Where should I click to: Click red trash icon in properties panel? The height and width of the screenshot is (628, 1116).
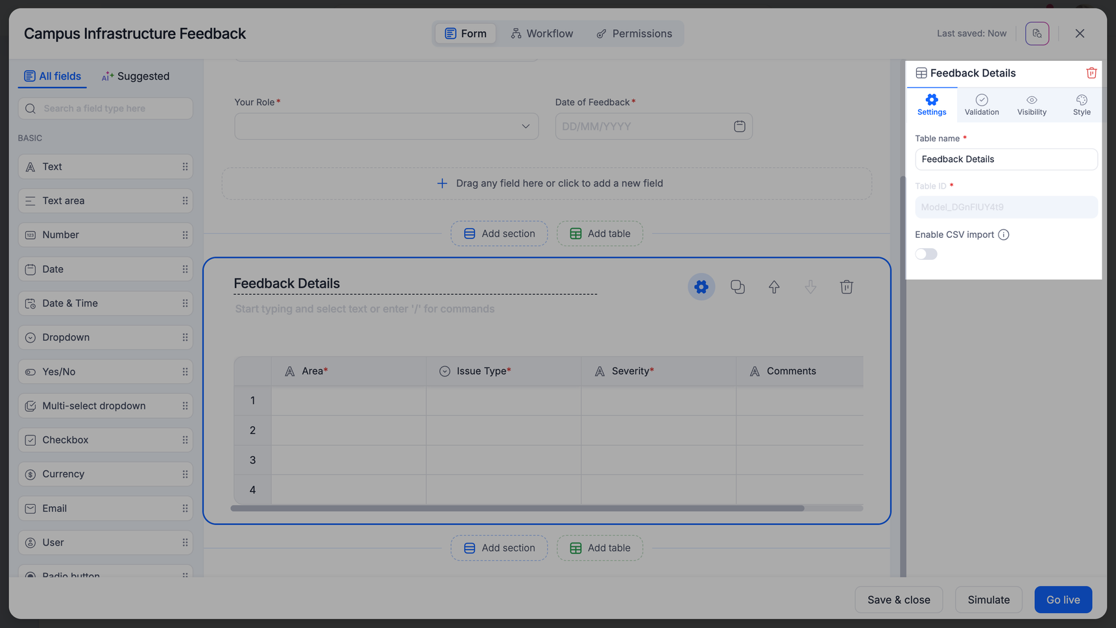pyautogui.click(x=1091, y=73)
